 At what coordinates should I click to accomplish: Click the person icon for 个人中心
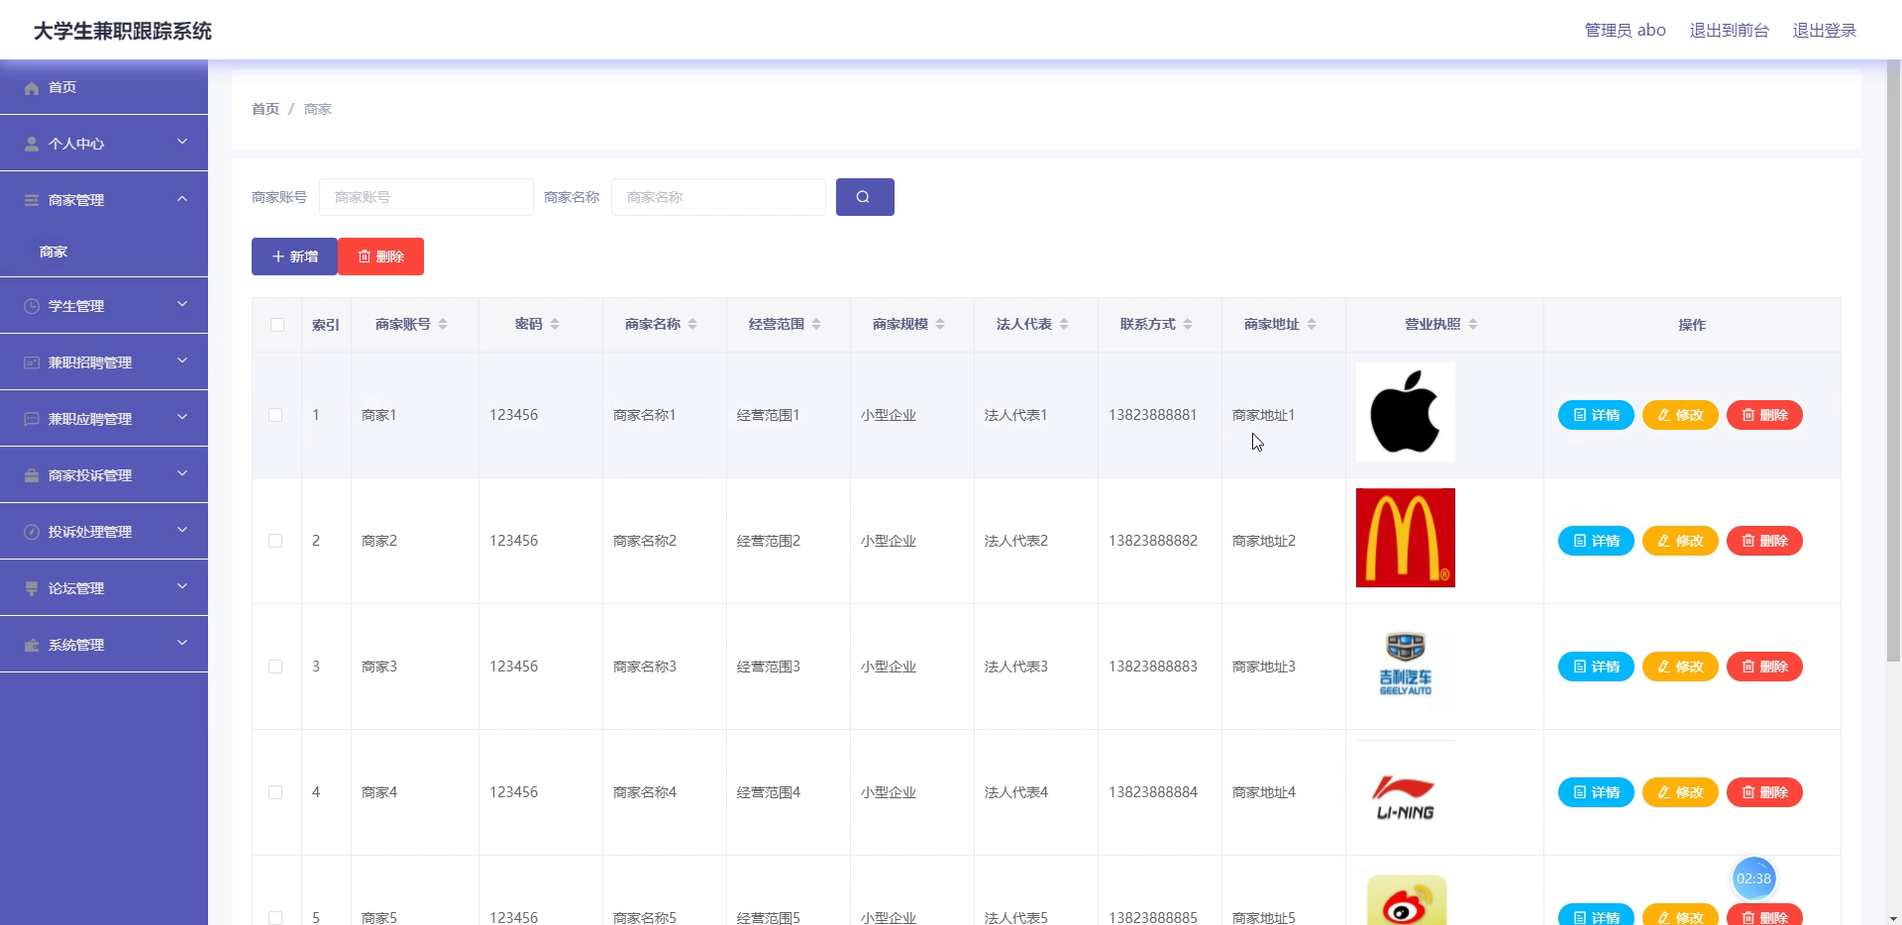[x=32, y=145]
